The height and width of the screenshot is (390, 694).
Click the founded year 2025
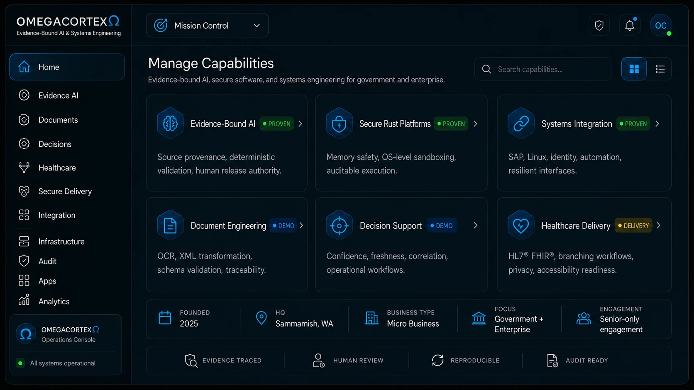coord(189,323)
